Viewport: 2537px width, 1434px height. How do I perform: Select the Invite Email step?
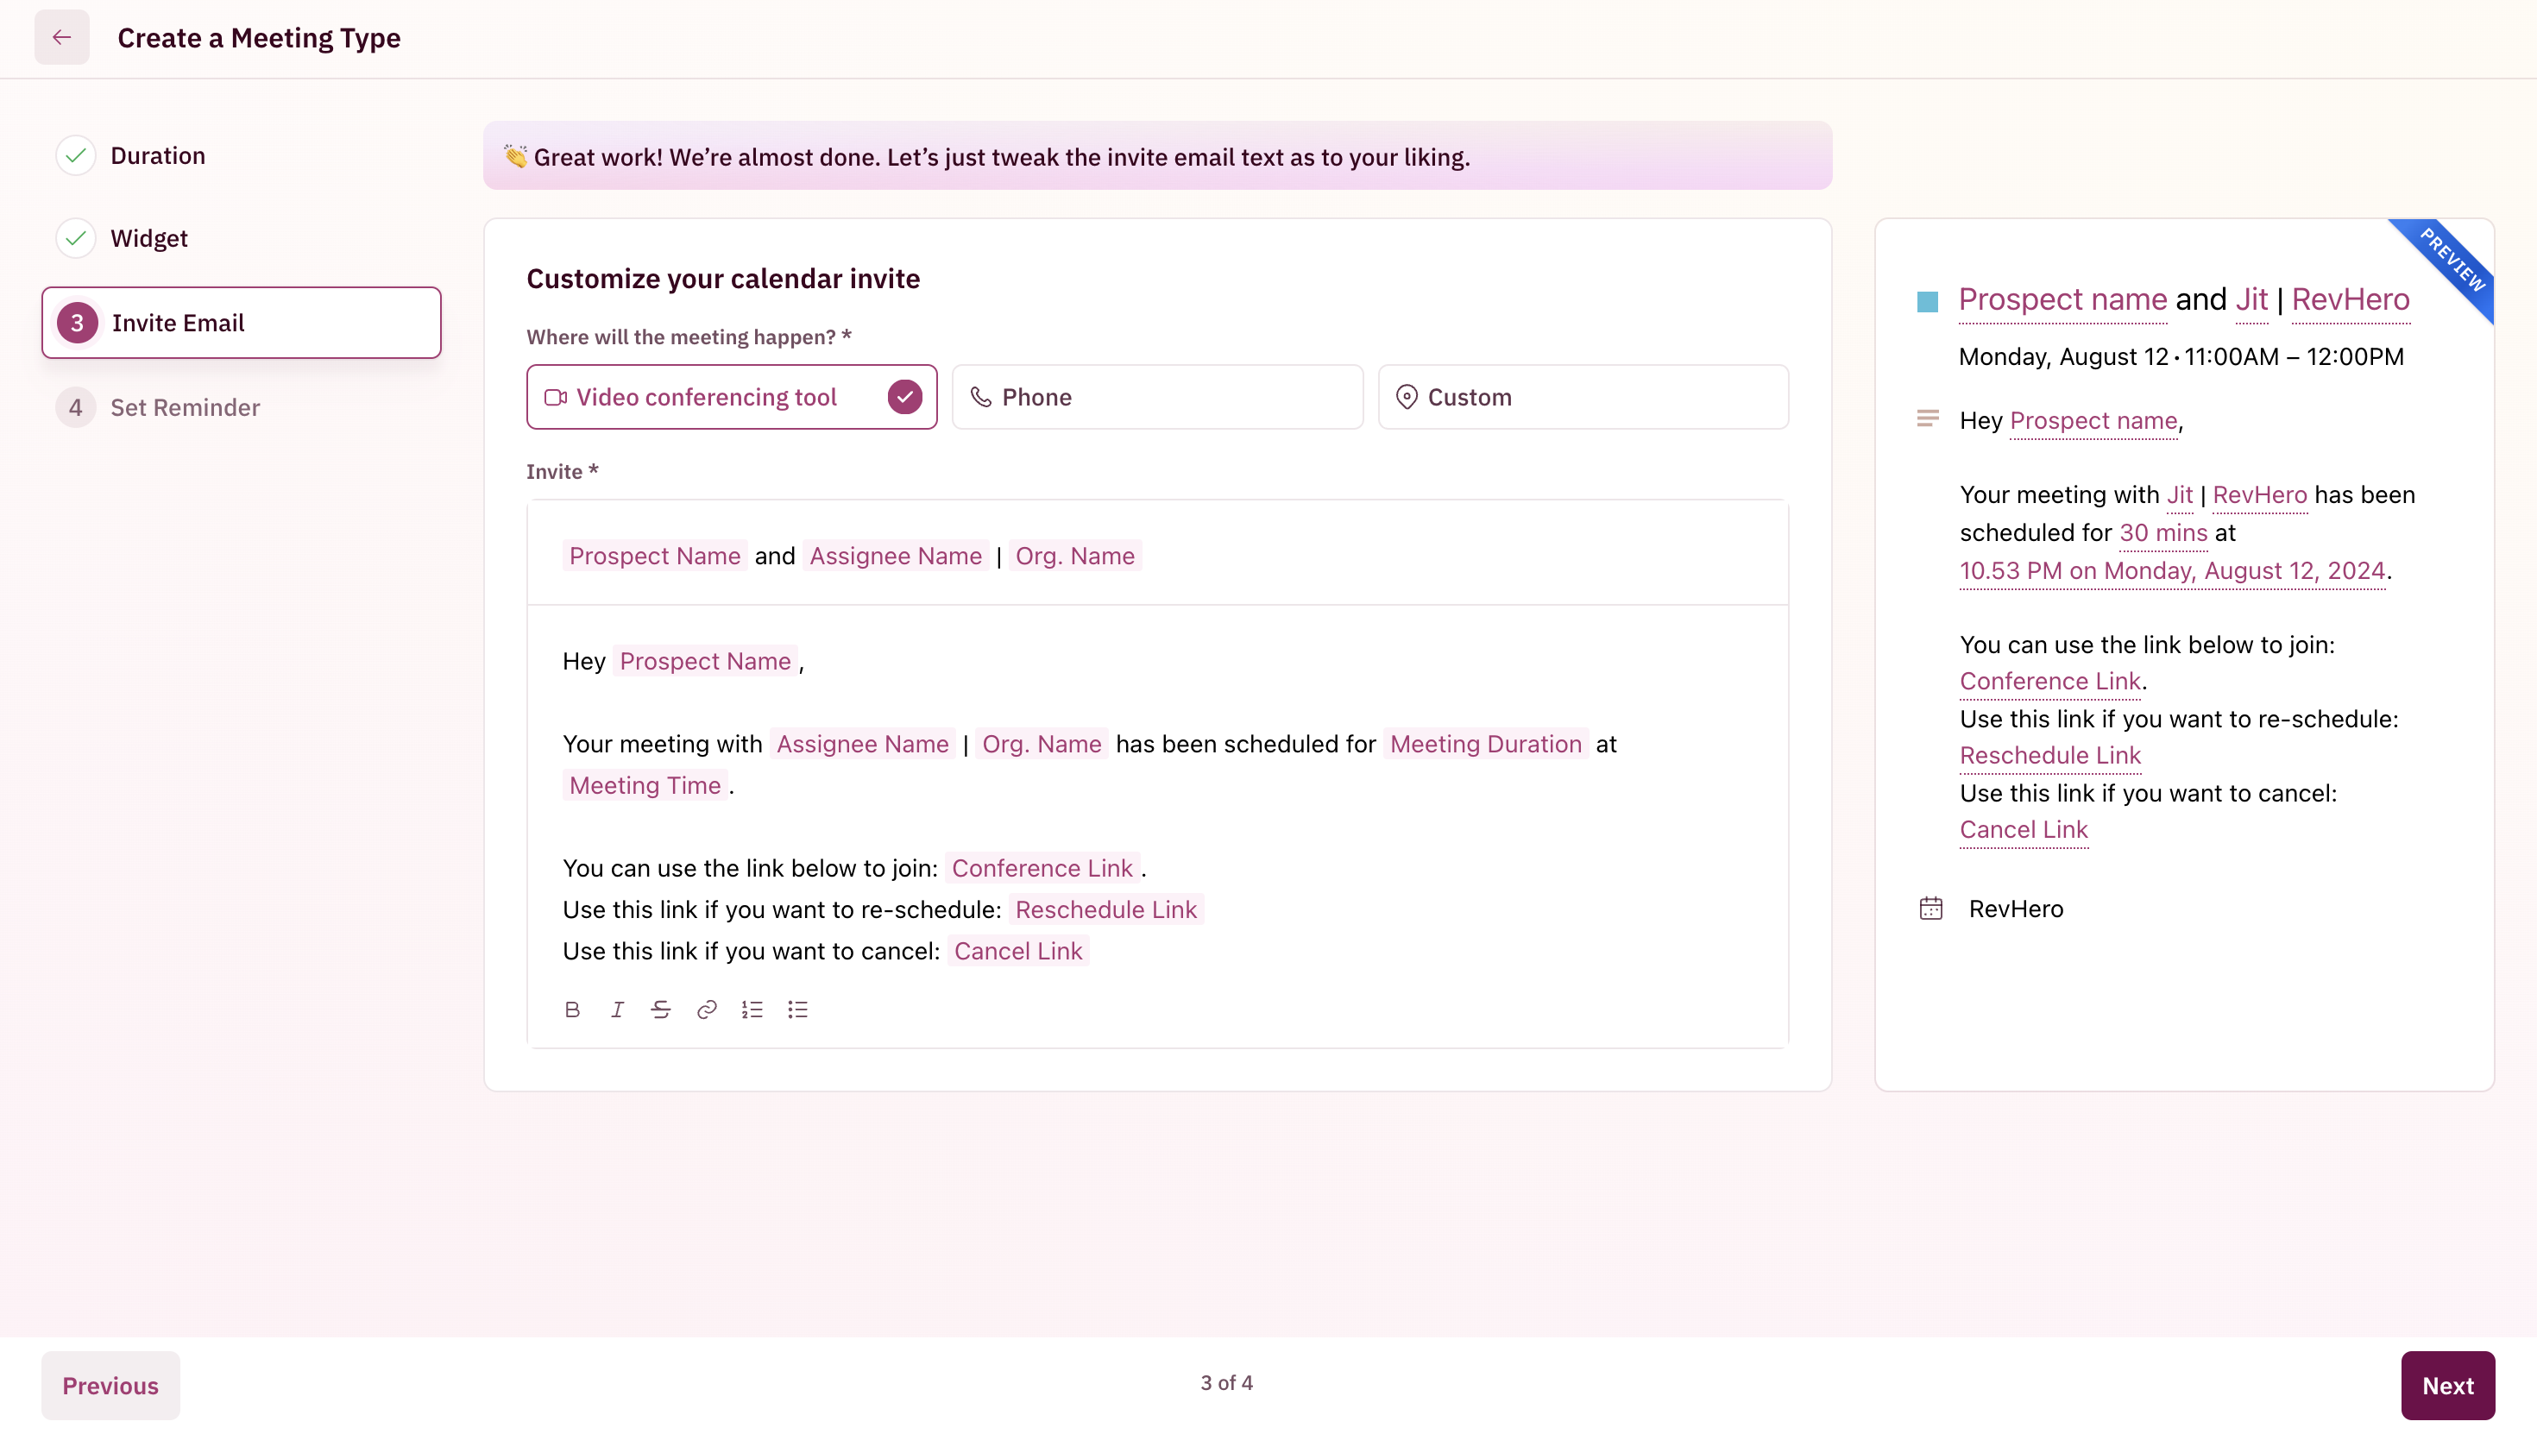(x=242, y=323)
